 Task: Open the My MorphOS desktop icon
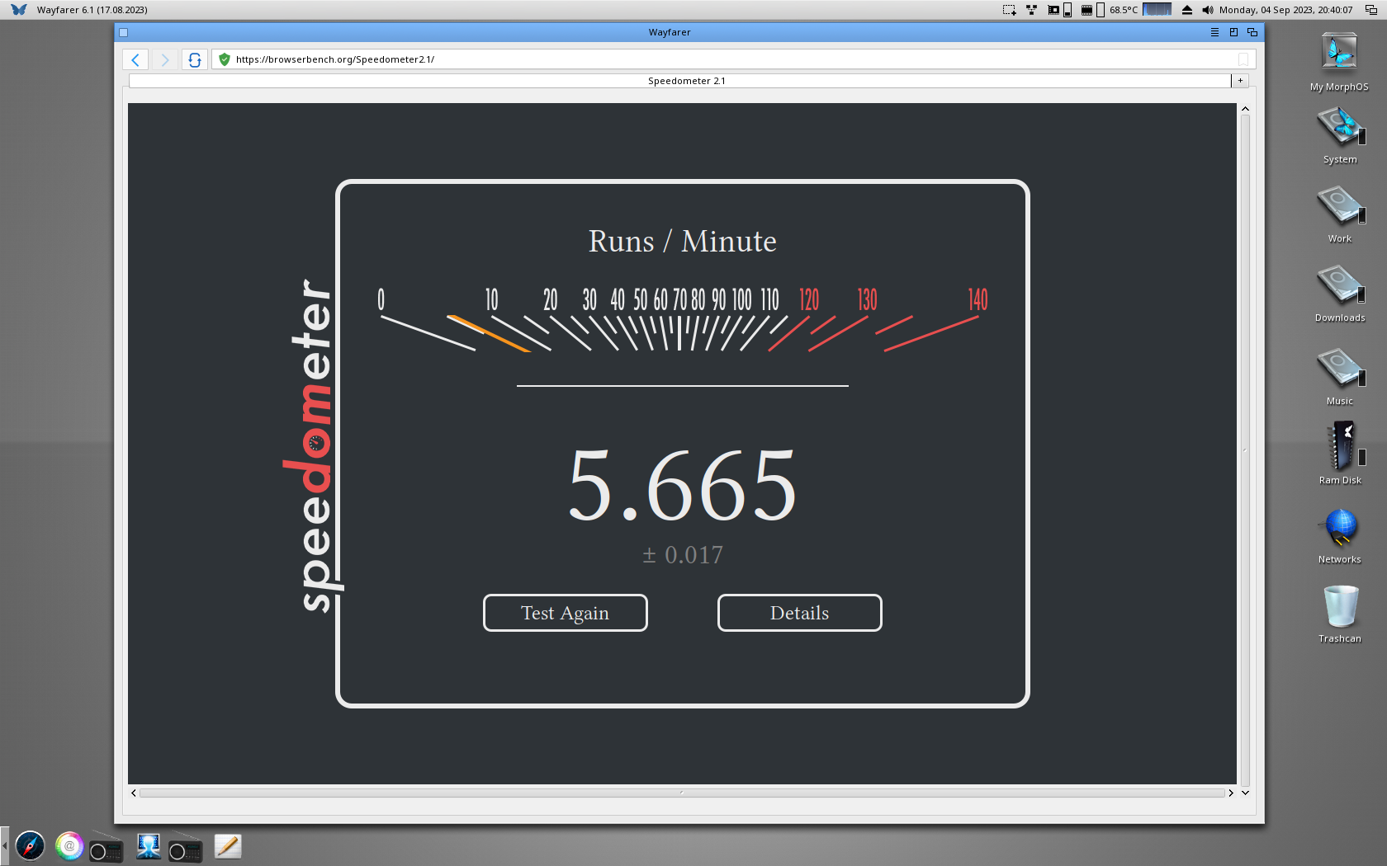pyautogui.click(x=1339, y=62)
